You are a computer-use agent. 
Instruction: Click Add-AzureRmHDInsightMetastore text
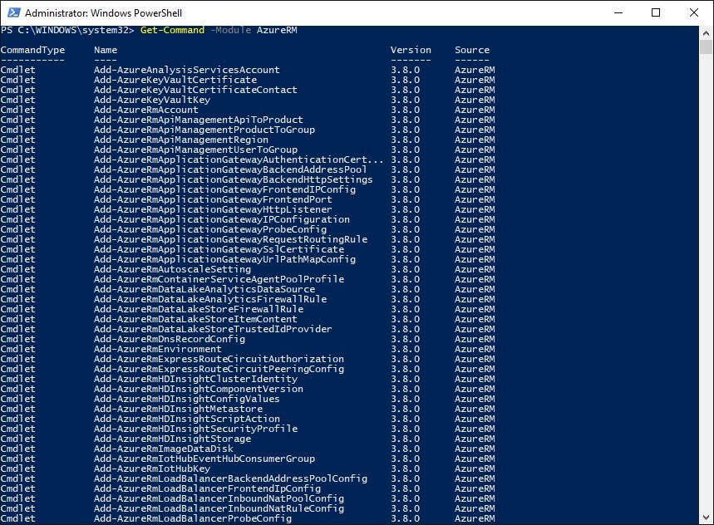pyautogui.click(x=178, y=410)
